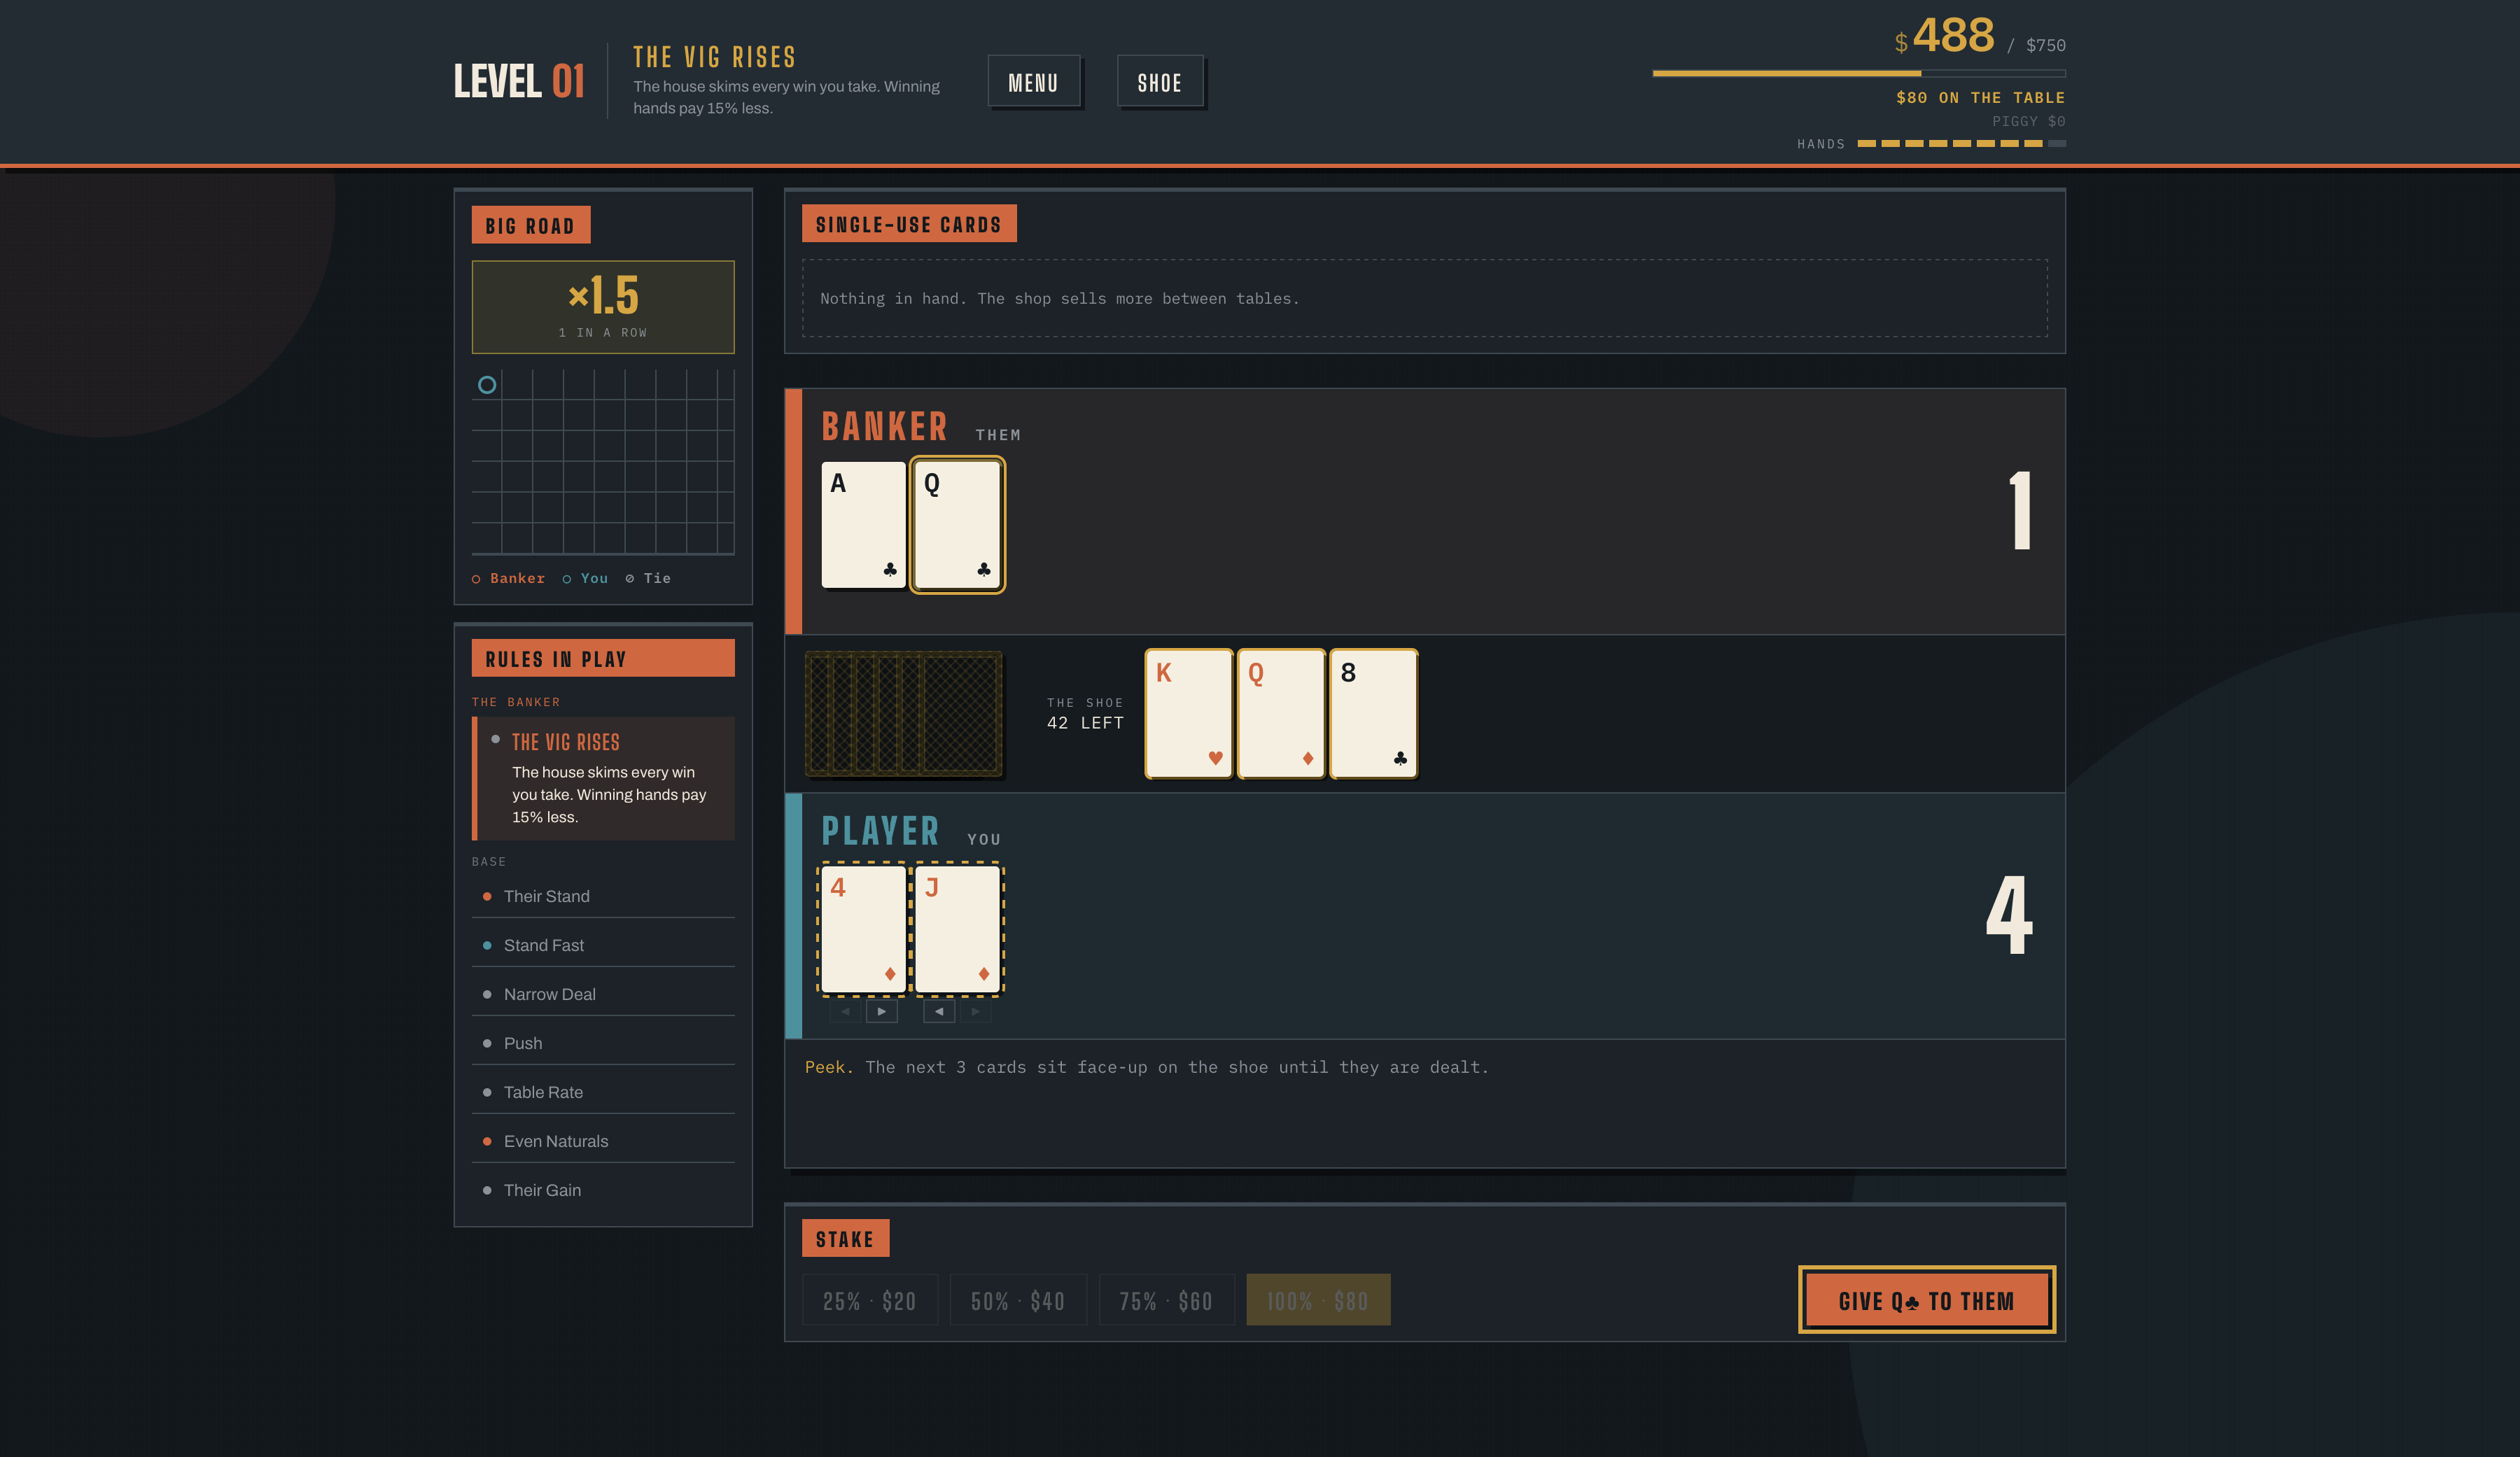This screenshot has height=1457, width=2520.
Task: Click the empty single-use cards slot
Action: click(1424, 298)
